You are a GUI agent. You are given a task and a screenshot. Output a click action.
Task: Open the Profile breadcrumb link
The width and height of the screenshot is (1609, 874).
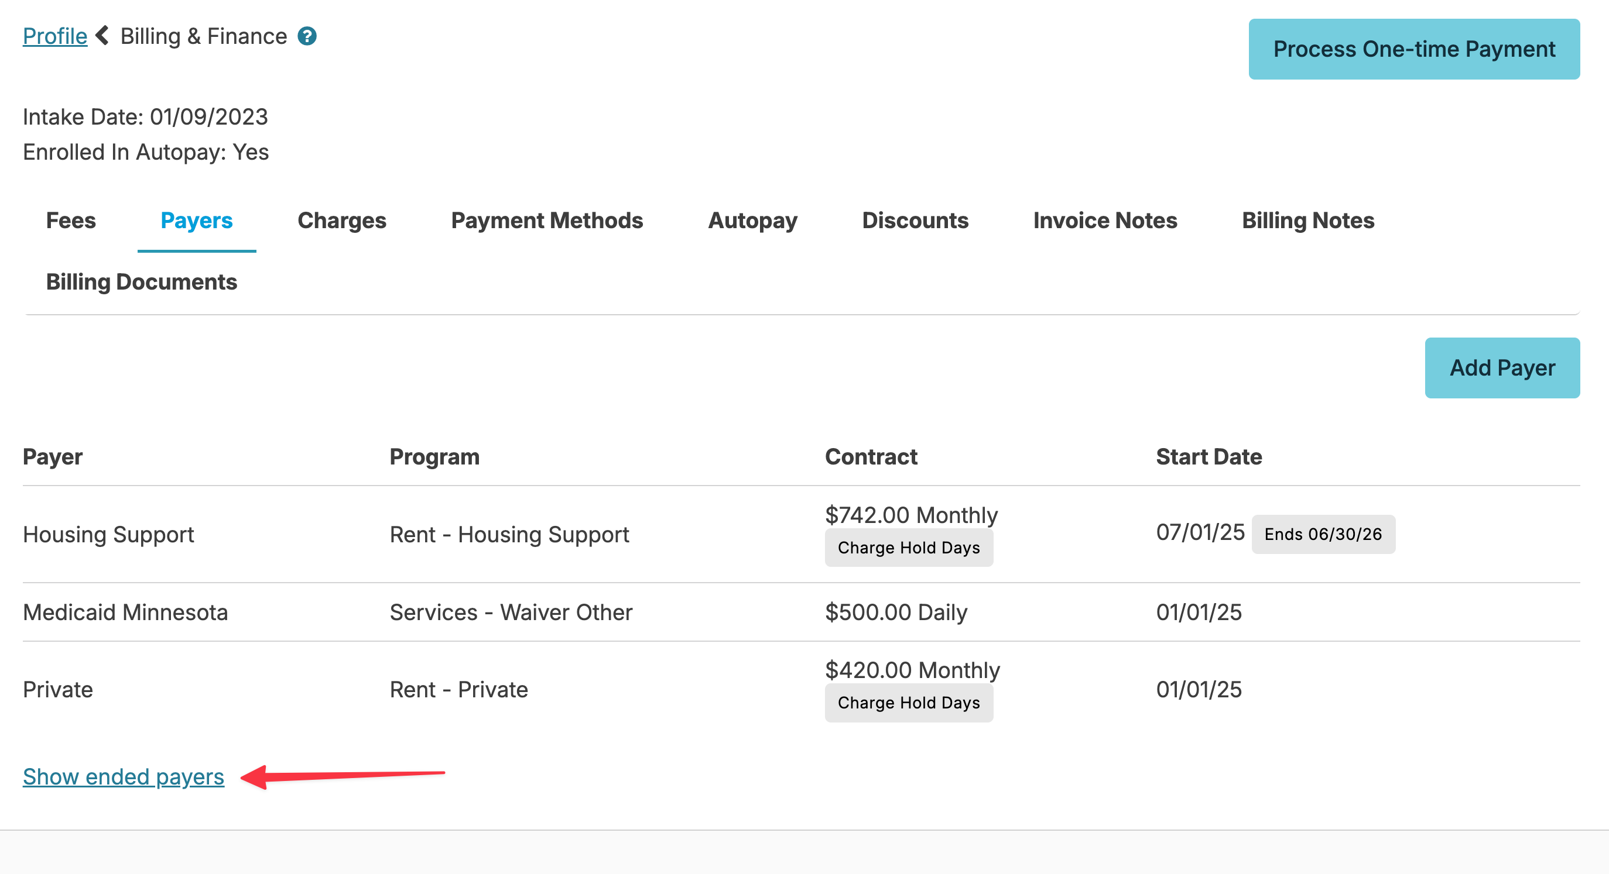tap(55, 36)
